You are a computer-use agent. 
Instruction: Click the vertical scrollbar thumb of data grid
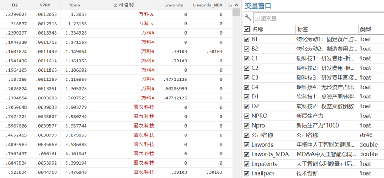click(x=236, y=12)
